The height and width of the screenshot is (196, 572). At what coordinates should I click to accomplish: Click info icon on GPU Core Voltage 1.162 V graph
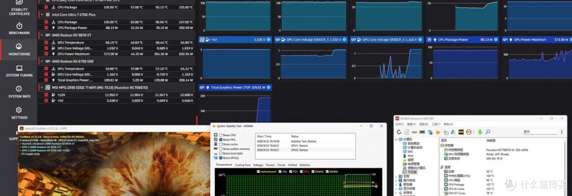[x=420, y=39]
